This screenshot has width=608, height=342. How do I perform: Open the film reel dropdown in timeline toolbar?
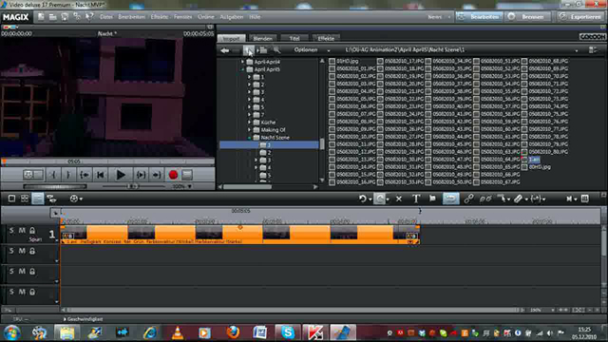76,199
